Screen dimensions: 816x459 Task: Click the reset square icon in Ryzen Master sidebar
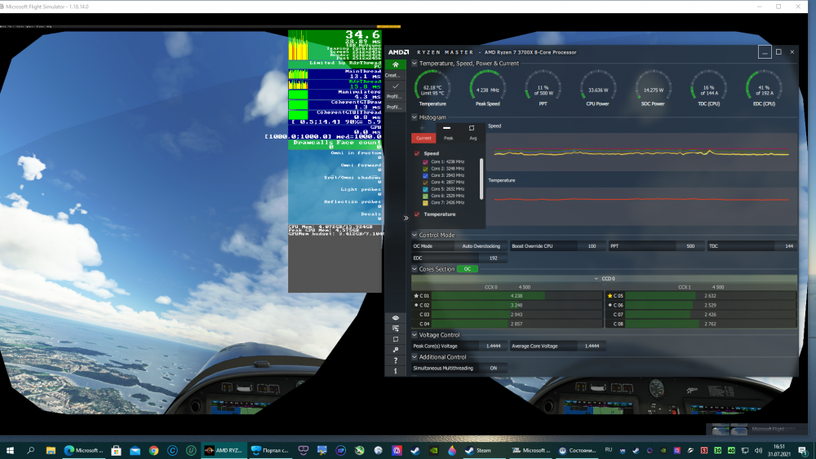pyautogui.click(x=396, y=339)
